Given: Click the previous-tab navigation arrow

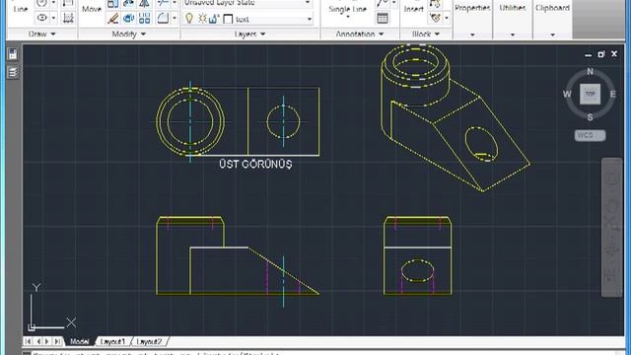Looking at the screenshot, I should 38,341.
